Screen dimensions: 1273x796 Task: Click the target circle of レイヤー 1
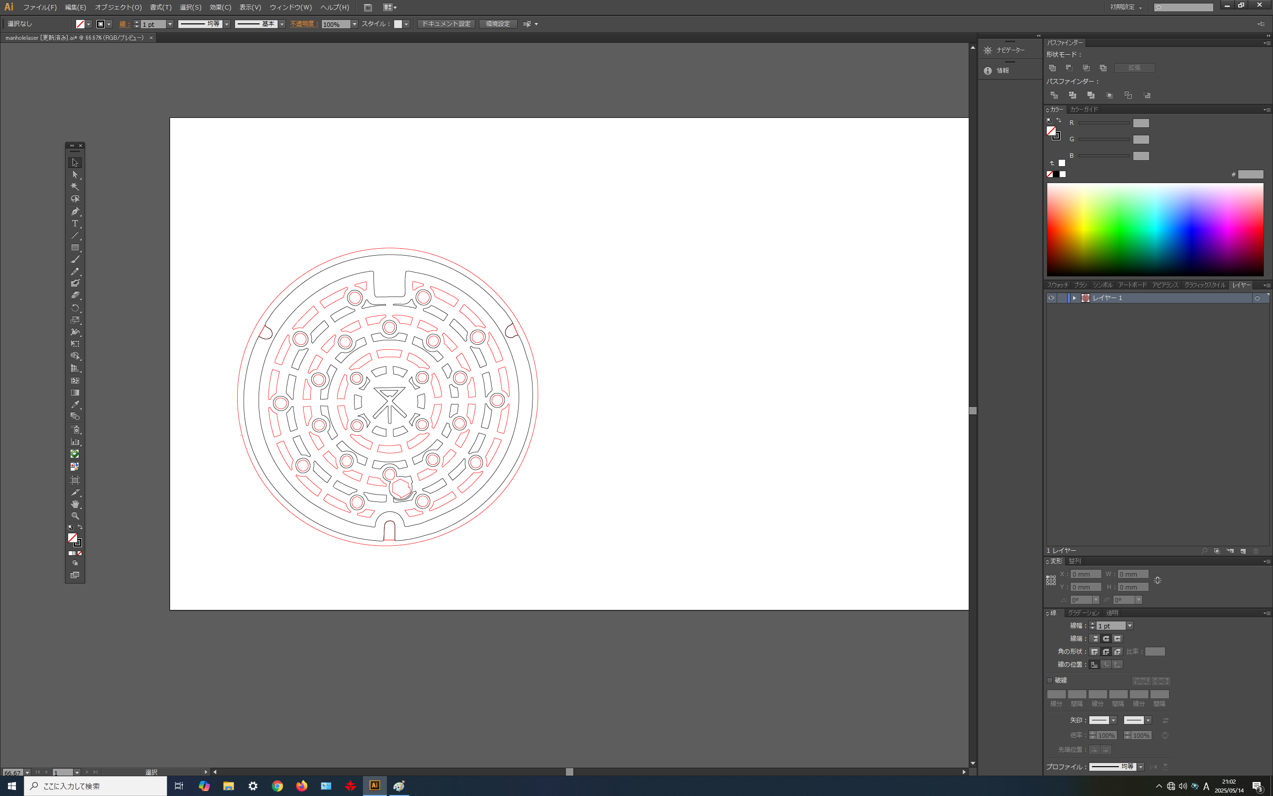pyautogui.click(x=1257, y=298)
